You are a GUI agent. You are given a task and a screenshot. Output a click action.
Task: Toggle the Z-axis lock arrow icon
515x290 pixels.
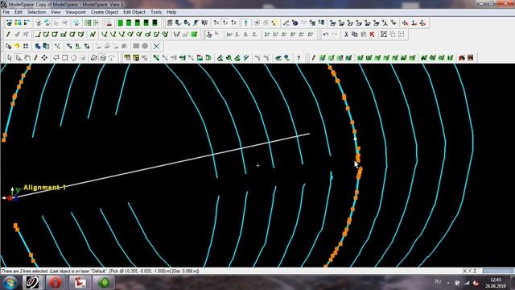(x=234, y=23)
